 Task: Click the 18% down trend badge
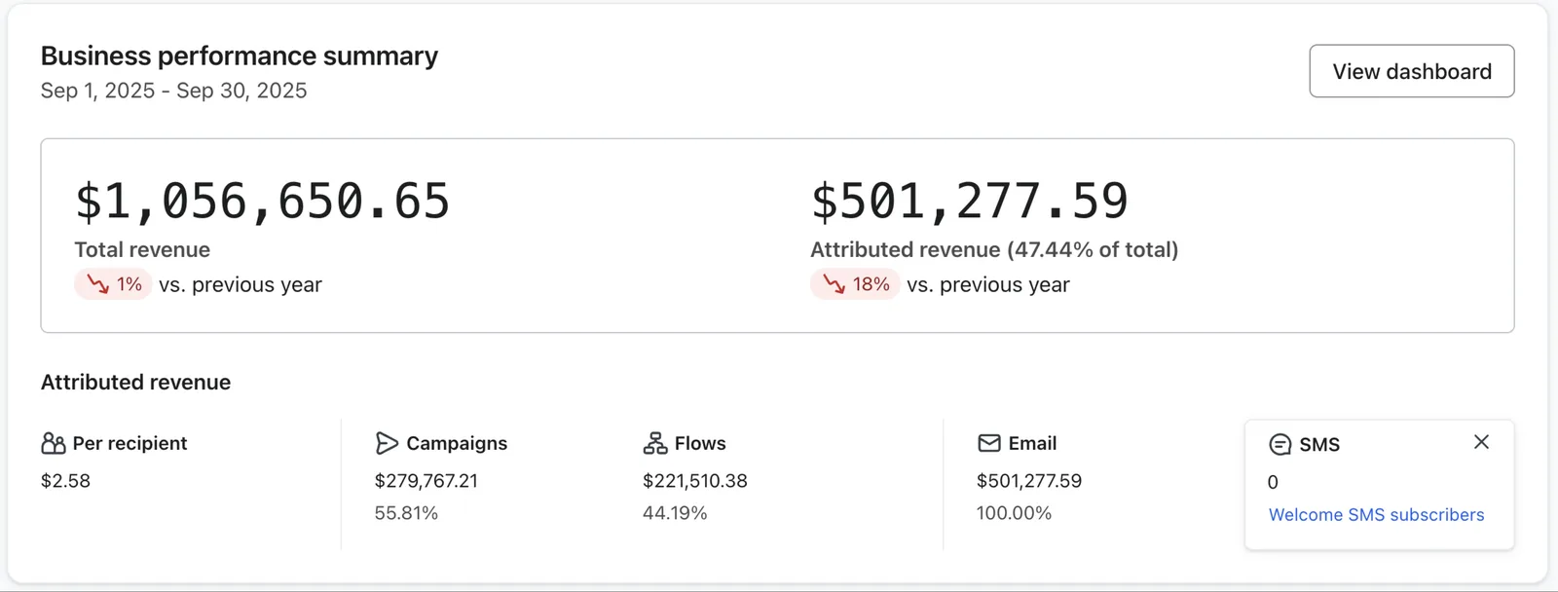click(855, 284)
